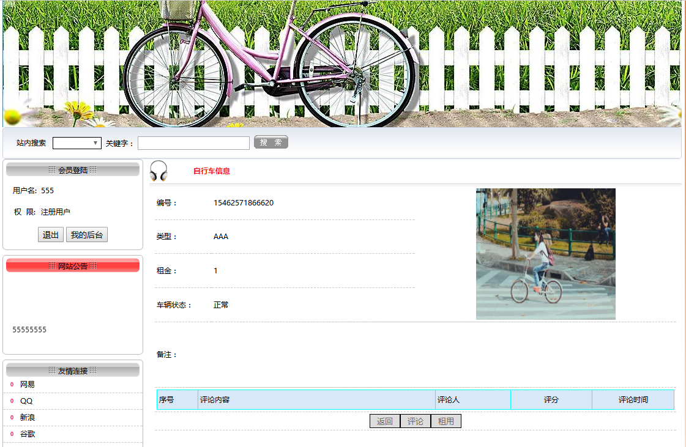Open the QQ friendly link

pyautogui.click(x=26, y=401)
